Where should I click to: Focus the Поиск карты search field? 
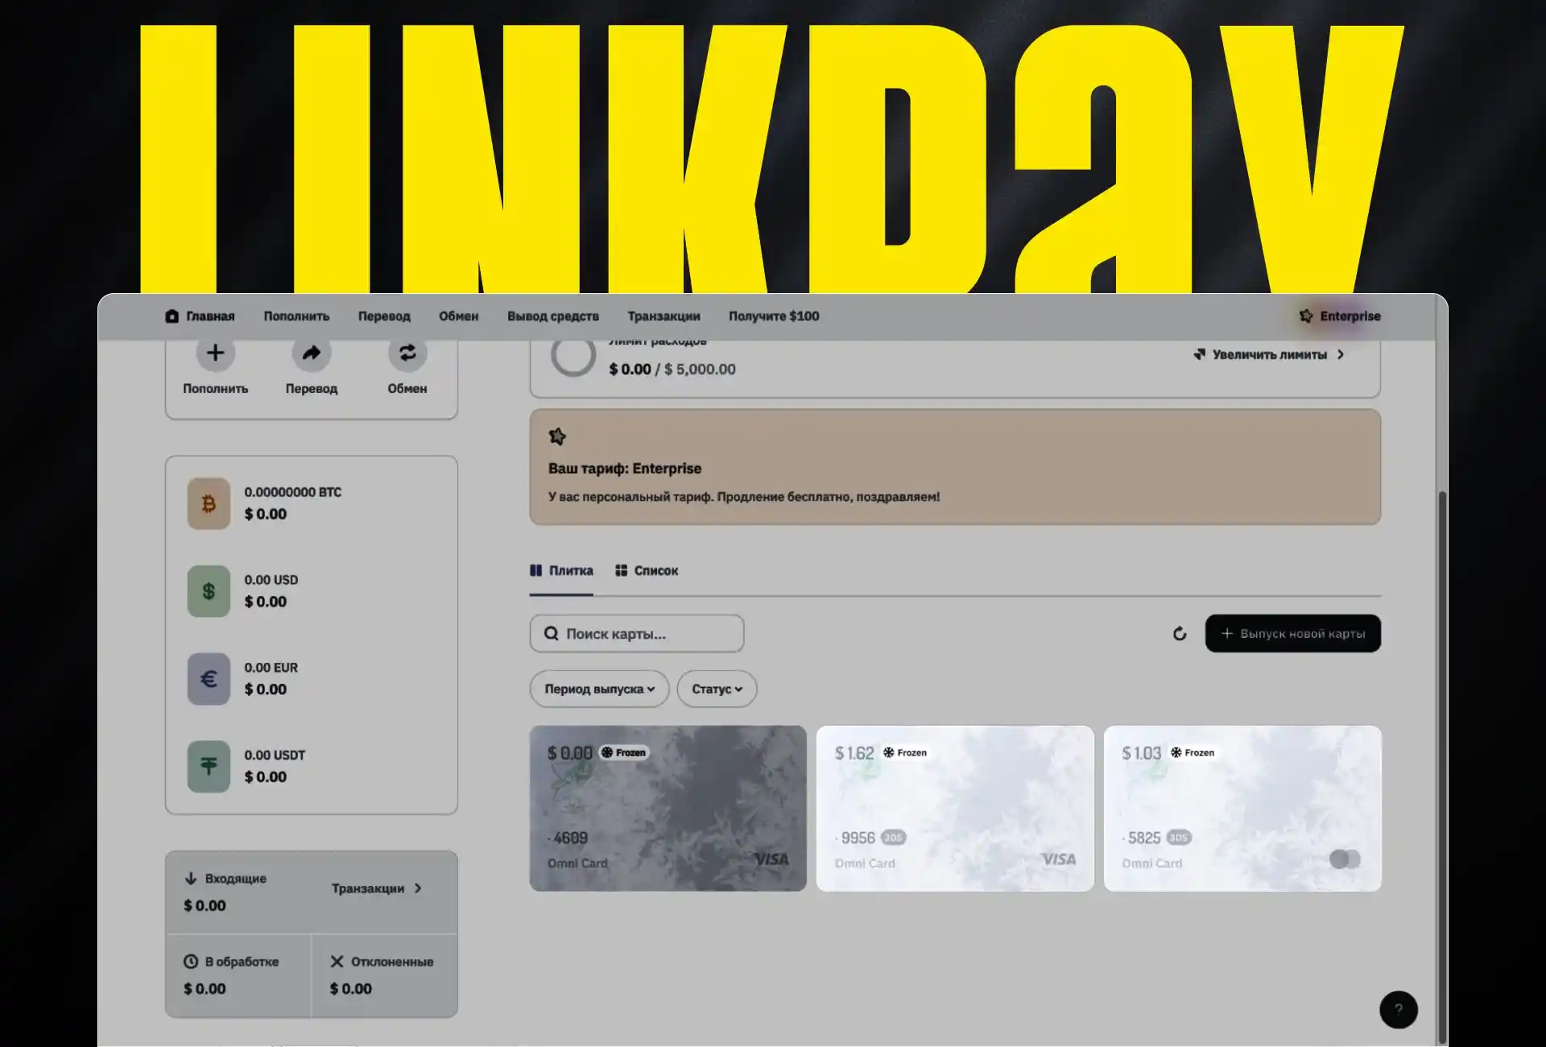[636, 634]
